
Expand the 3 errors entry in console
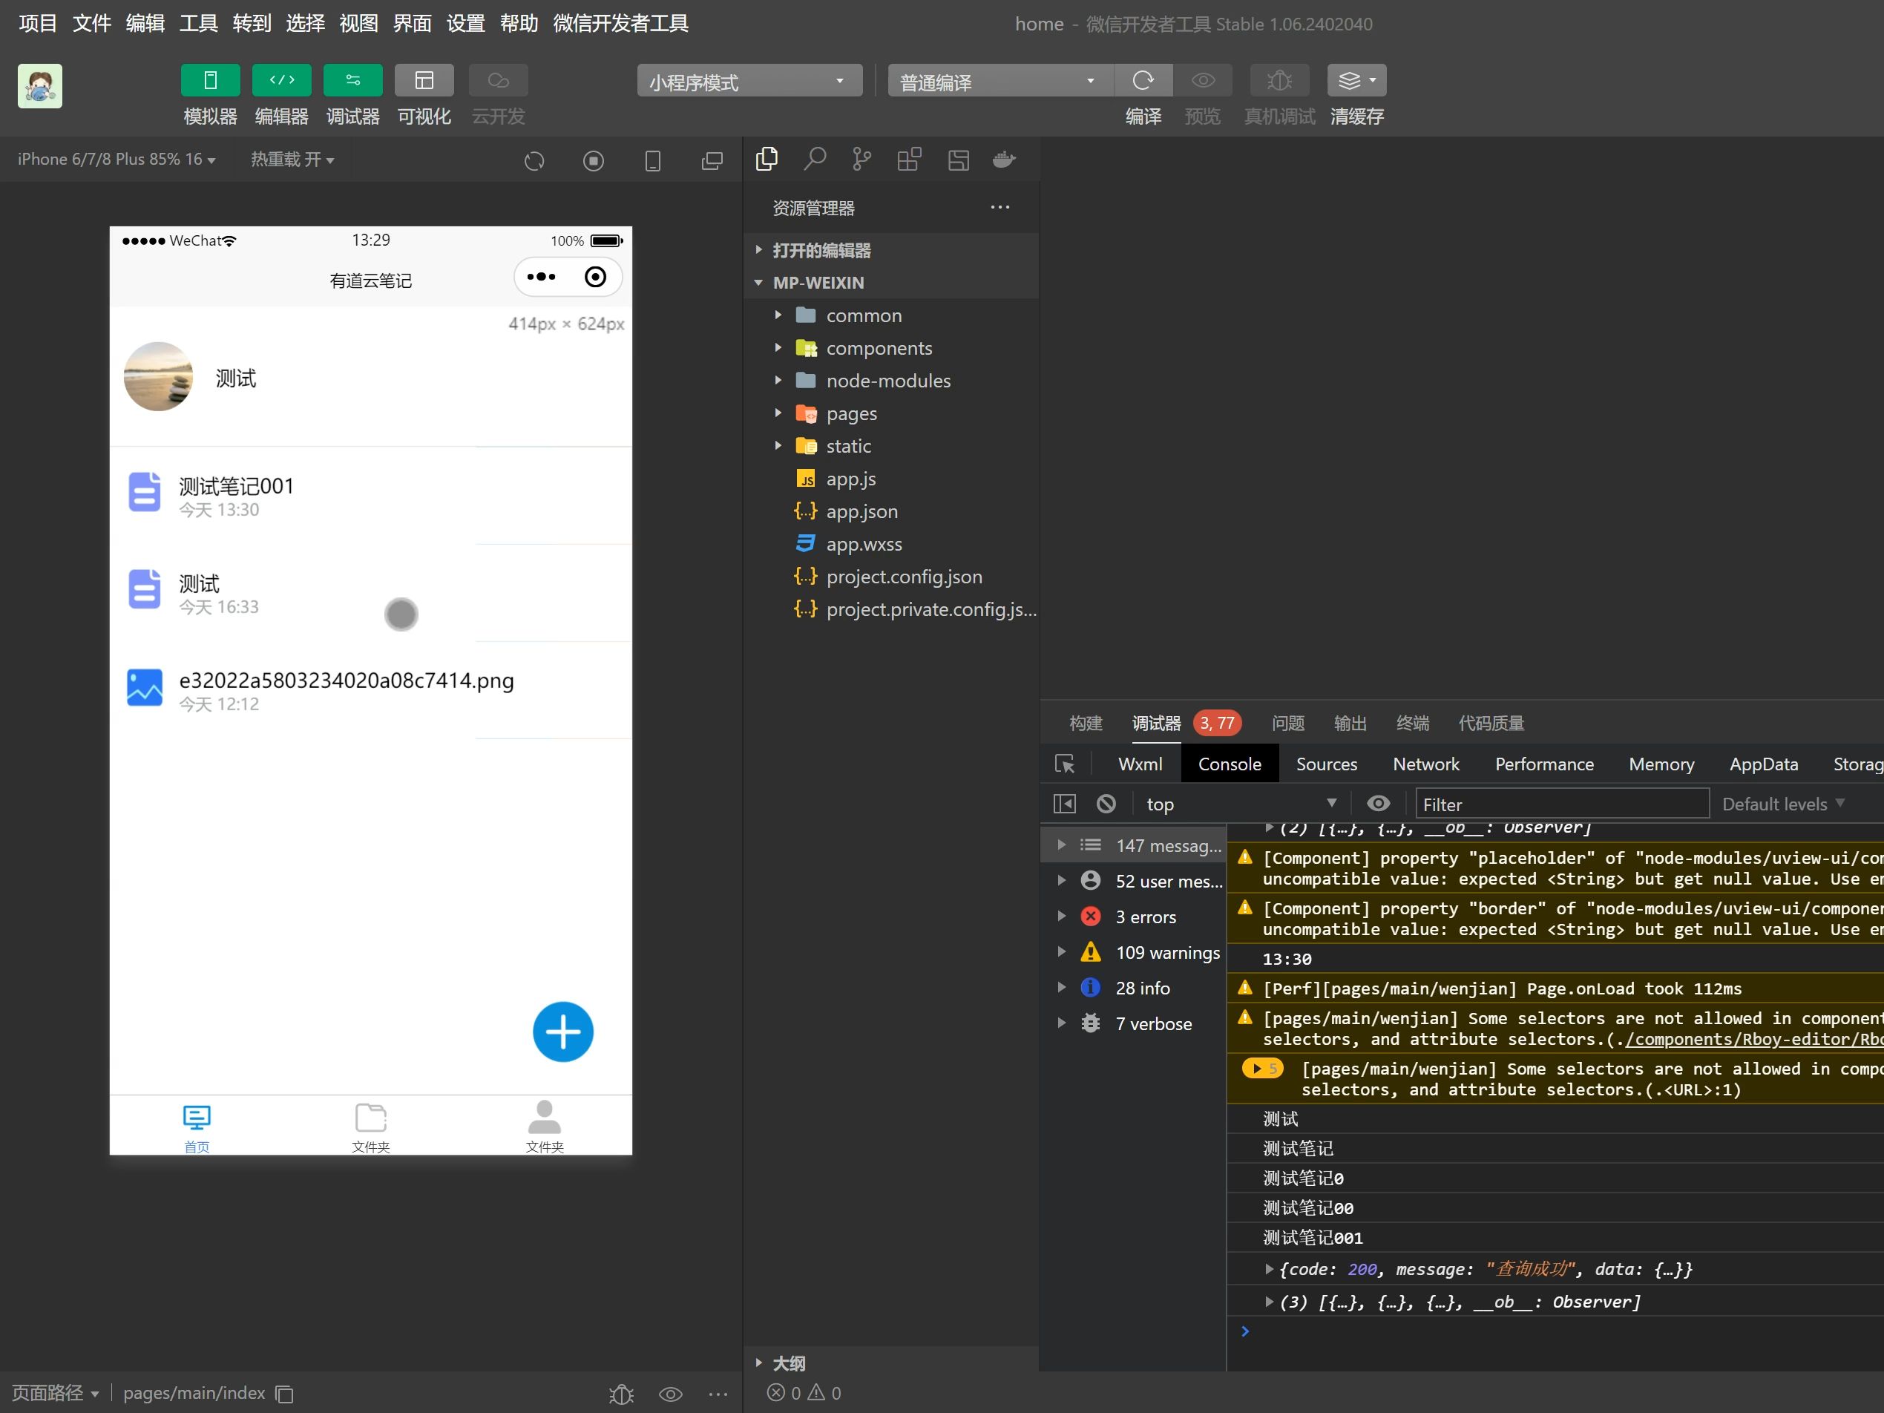pyautogui.click(x=1063, y=917)
